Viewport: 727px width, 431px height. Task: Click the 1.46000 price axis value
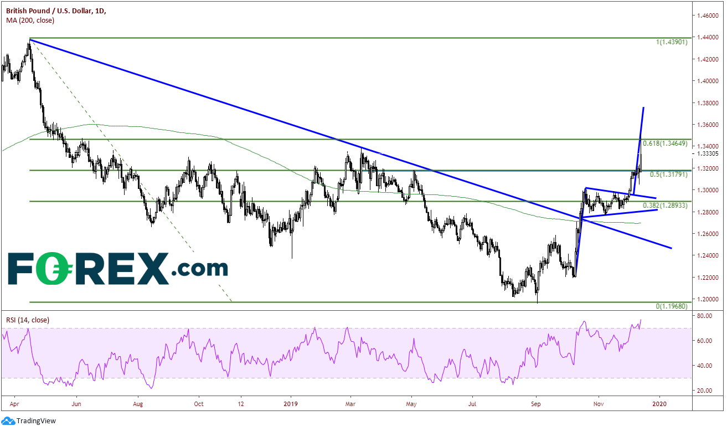[x=707, y=16]
